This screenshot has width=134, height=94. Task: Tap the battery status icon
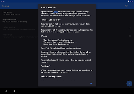coord(132,1)
